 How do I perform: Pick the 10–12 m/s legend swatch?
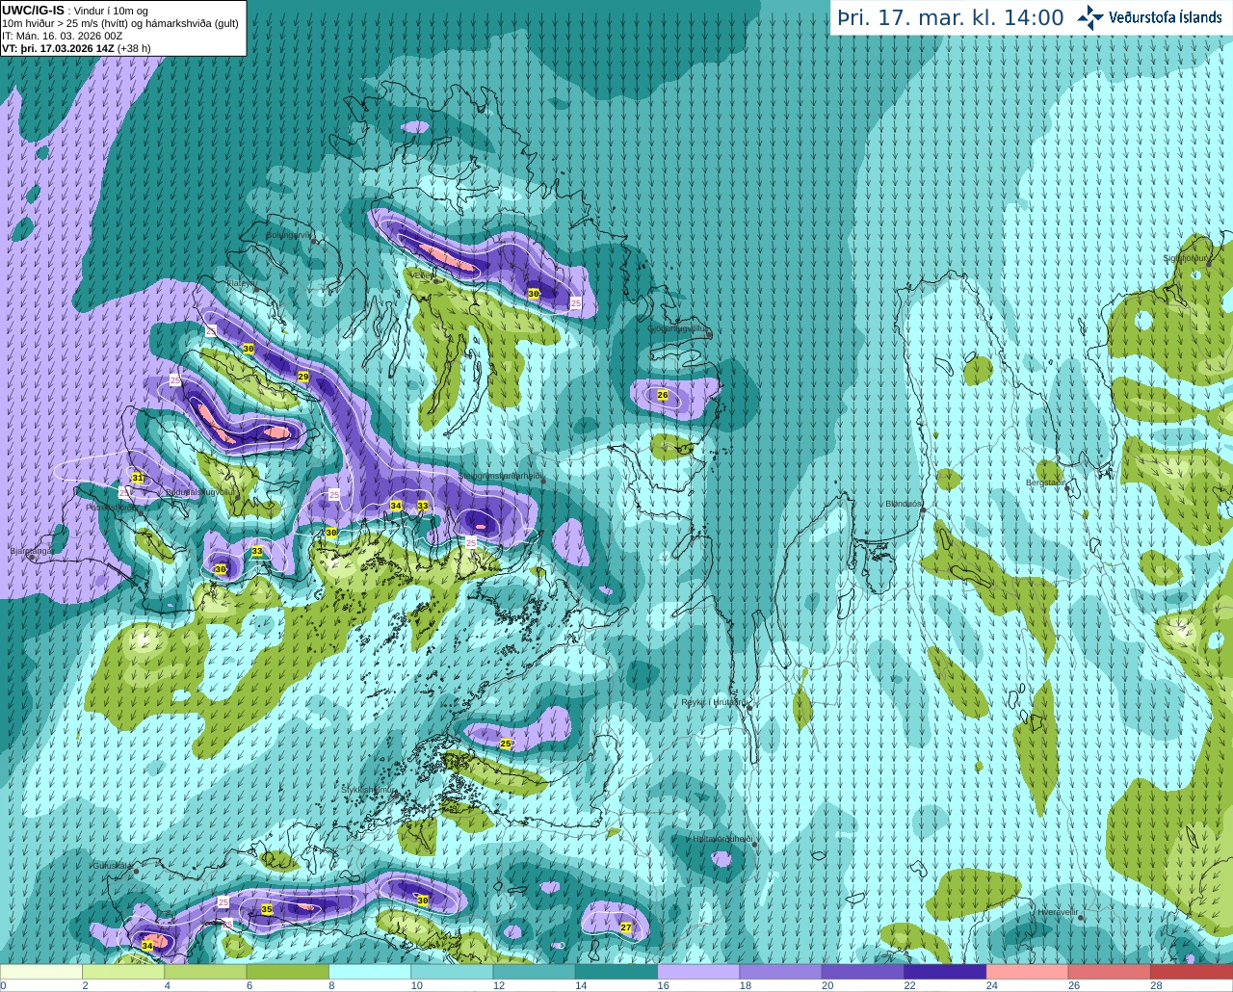tap(452, 972)
